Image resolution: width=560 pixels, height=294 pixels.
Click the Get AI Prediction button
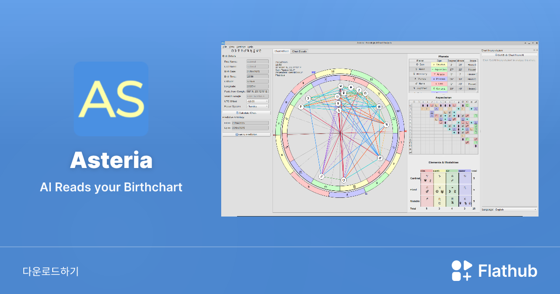coord(247,134)
